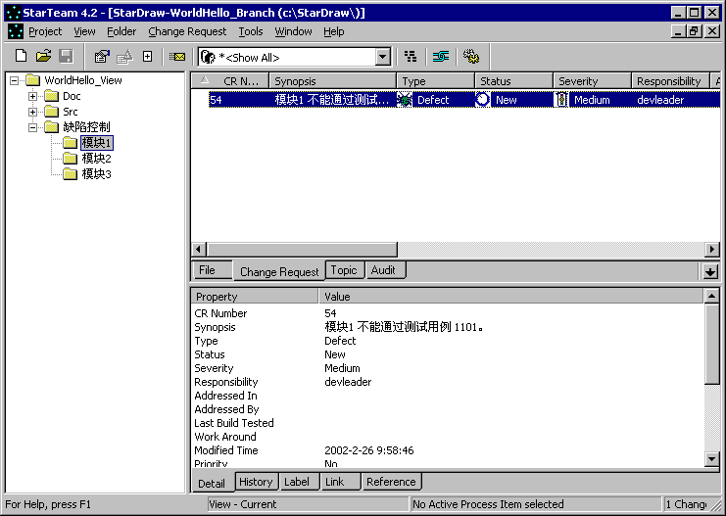Select the Detail tab
Image resolution: width=726 pixels, height=516 pixels.
tap(212, 483)
